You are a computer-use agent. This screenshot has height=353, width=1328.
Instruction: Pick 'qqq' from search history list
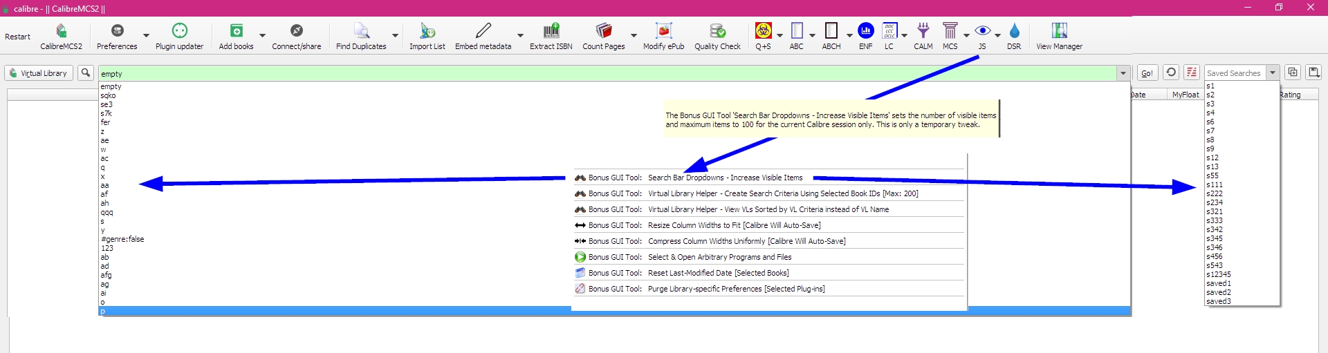(614, 212)
